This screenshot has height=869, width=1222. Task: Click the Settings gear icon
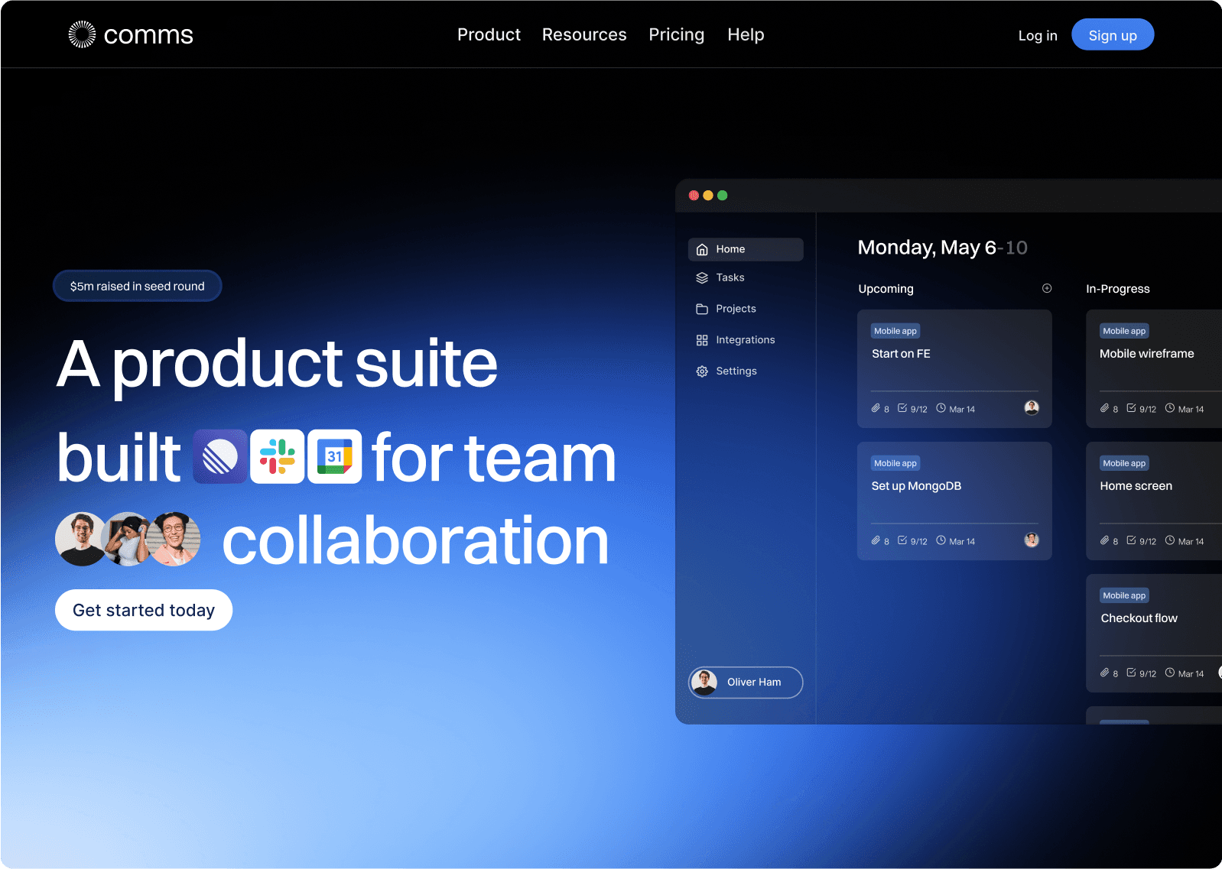pyautogui.click(x=702, y=371)
